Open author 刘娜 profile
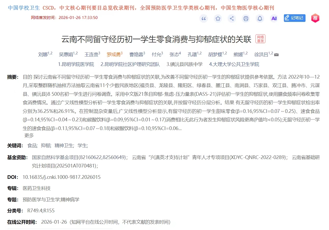 (x=43, y=55)
